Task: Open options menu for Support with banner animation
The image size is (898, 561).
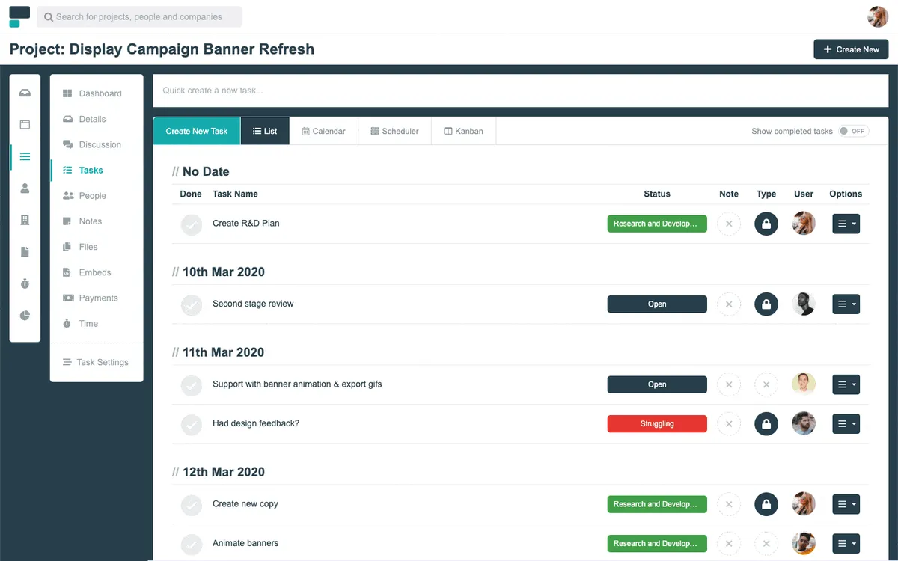Action: [x=846, y=384]
